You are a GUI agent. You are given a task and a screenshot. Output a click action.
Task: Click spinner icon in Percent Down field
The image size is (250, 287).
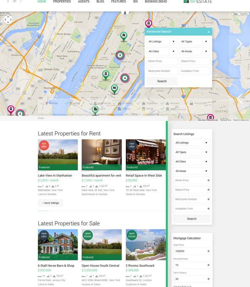pos(208,265)
